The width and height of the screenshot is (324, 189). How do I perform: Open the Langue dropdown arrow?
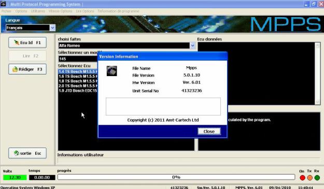point(52,27)
